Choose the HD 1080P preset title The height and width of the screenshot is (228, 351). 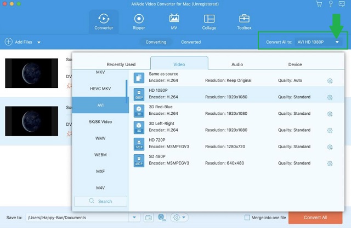[x=158, y=90]
